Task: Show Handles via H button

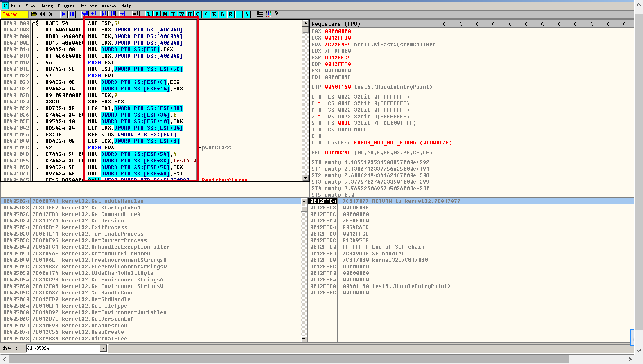Action: click(x=190, y=14)
